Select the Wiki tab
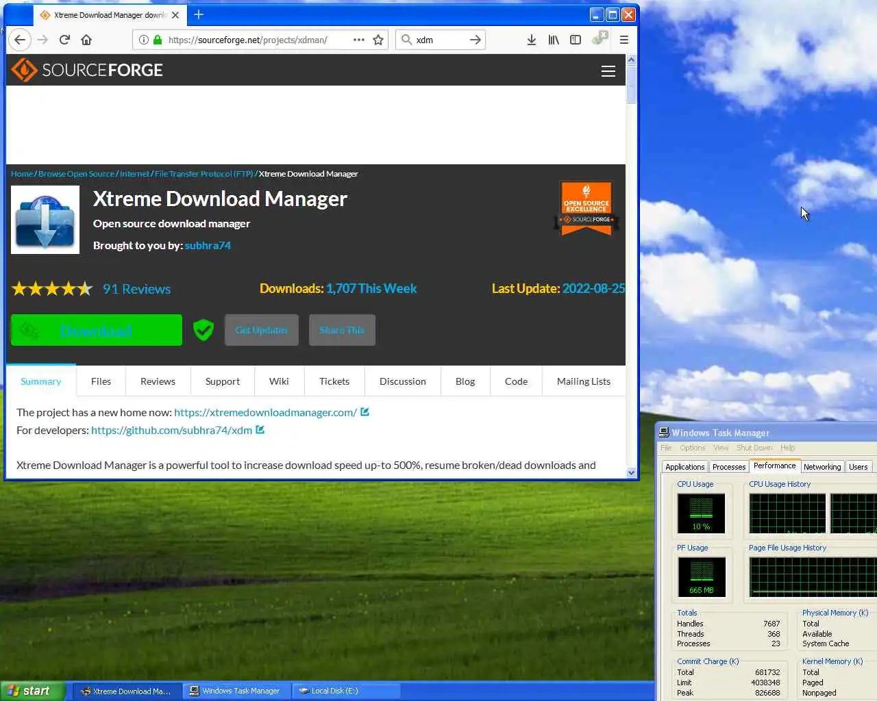Viewport: 877px width, 701px height. (x=279, y=381)
